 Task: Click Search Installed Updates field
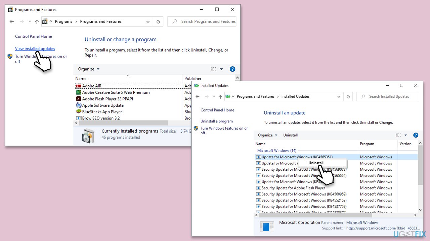[x=388, y=96]
